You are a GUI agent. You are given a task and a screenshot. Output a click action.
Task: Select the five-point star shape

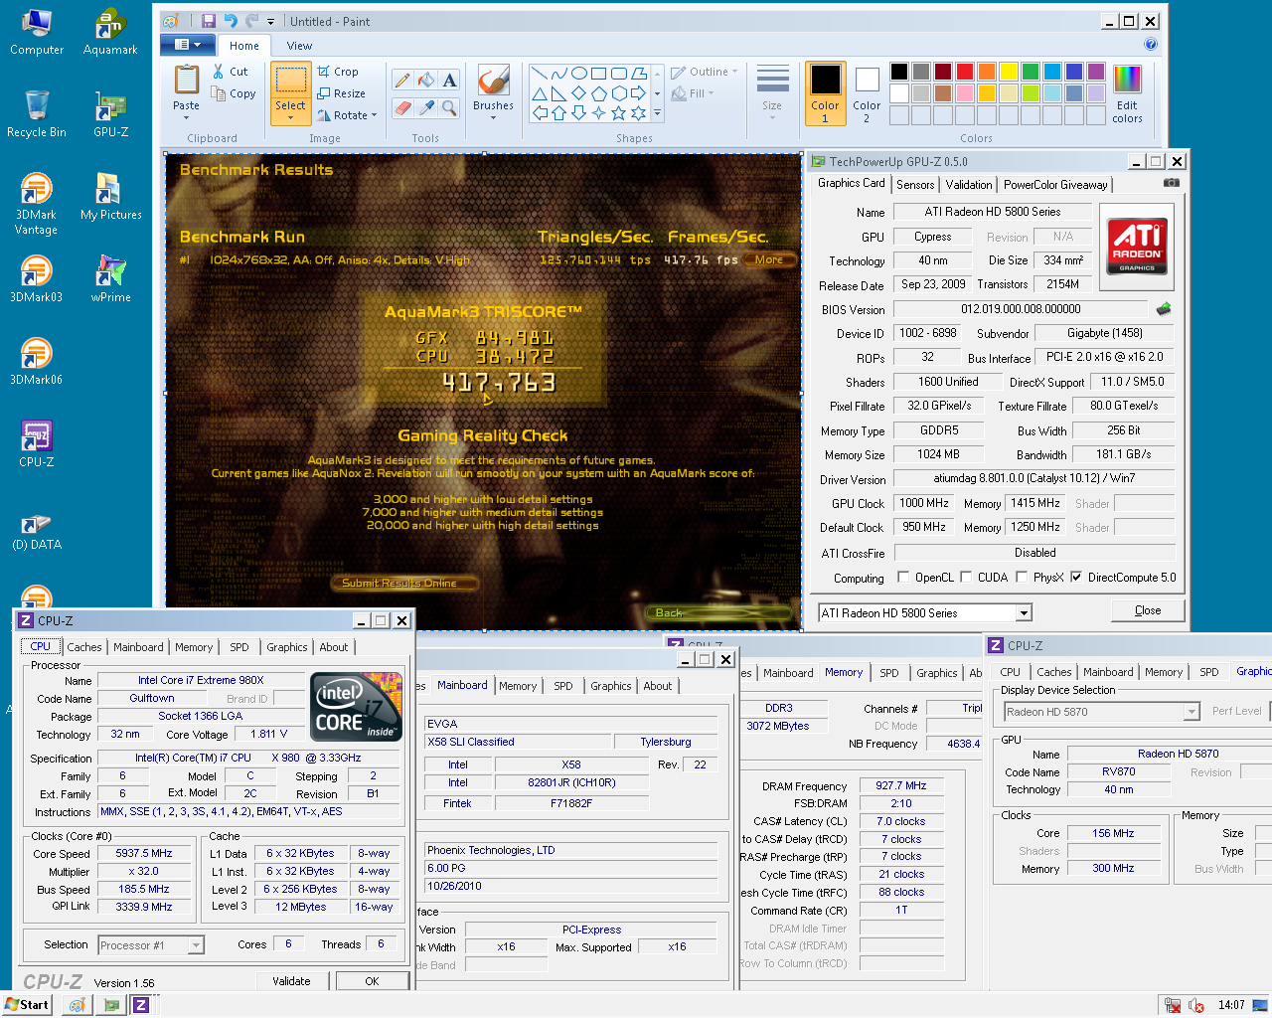(618, 113)
